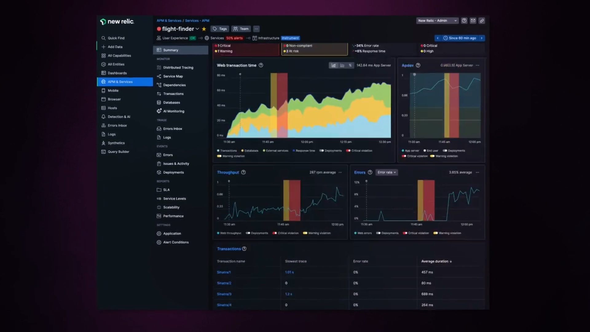Copy permalink using link icon
Screen dimensions: 590x332
click(482, 21)
